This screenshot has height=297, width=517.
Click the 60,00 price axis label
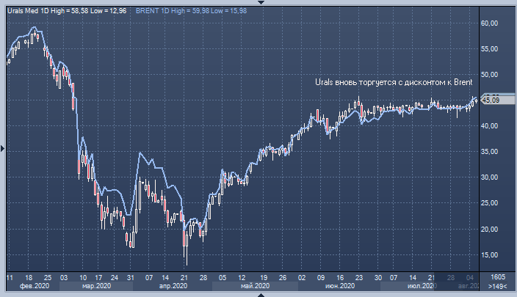tap(491, 23)
